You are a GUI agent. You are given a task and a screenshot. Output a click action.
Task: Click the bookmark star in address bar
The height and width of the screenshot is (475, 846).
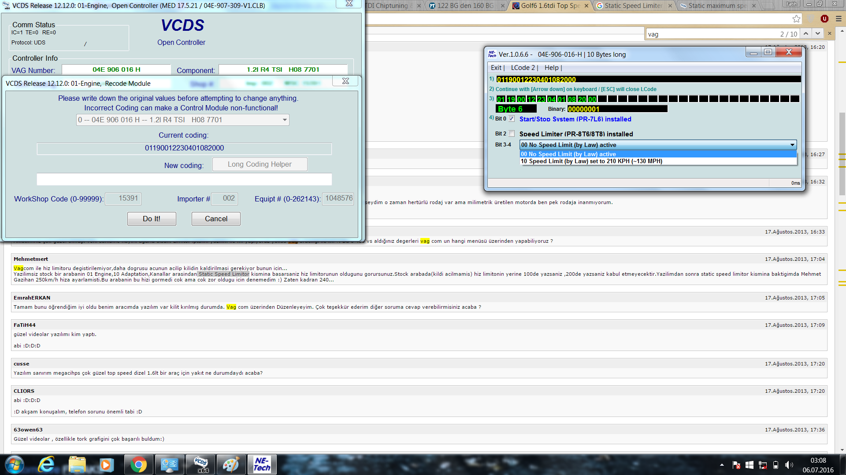coord(796,19)
